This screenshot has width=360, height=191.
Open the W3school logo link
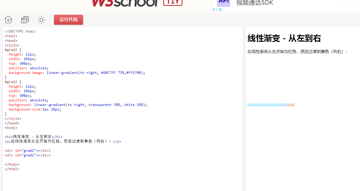coord(125,3)
